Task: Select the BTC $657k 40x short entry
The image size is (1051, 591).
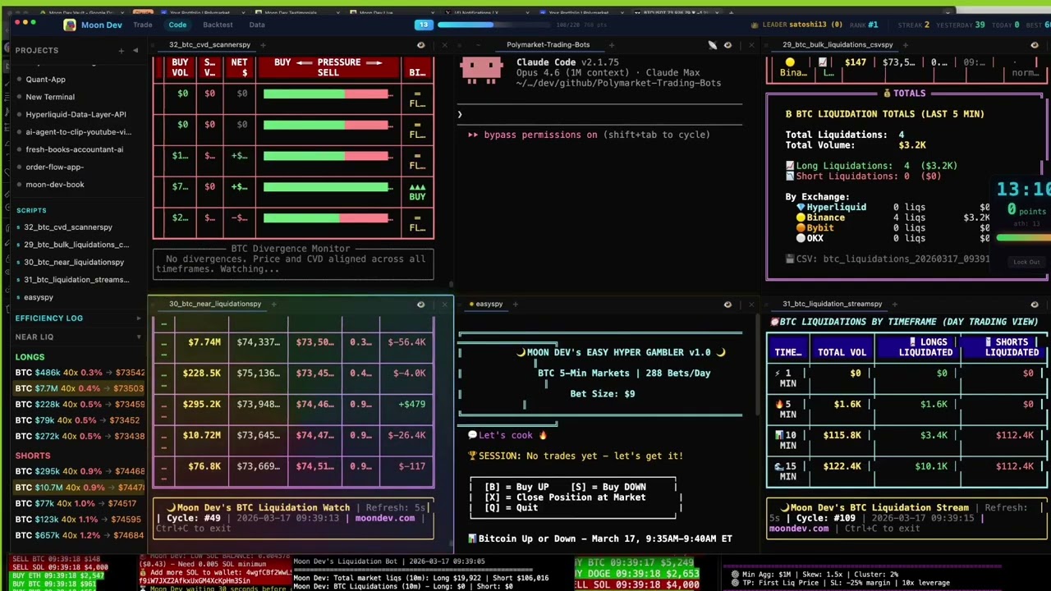Action: tap(80, 535)
